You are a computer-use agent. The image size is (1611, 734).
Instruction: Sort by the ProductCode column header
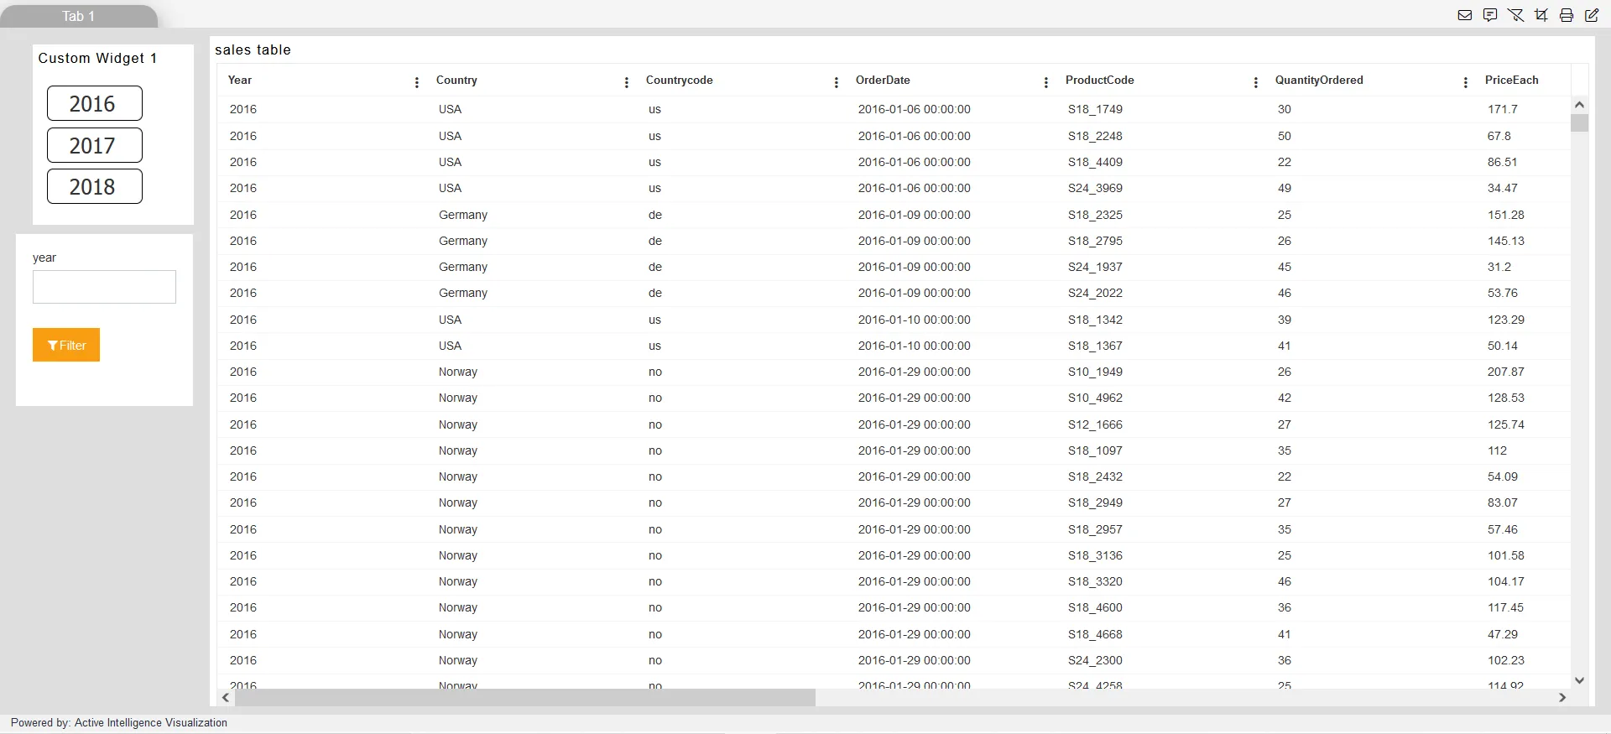coord(1099,81)
